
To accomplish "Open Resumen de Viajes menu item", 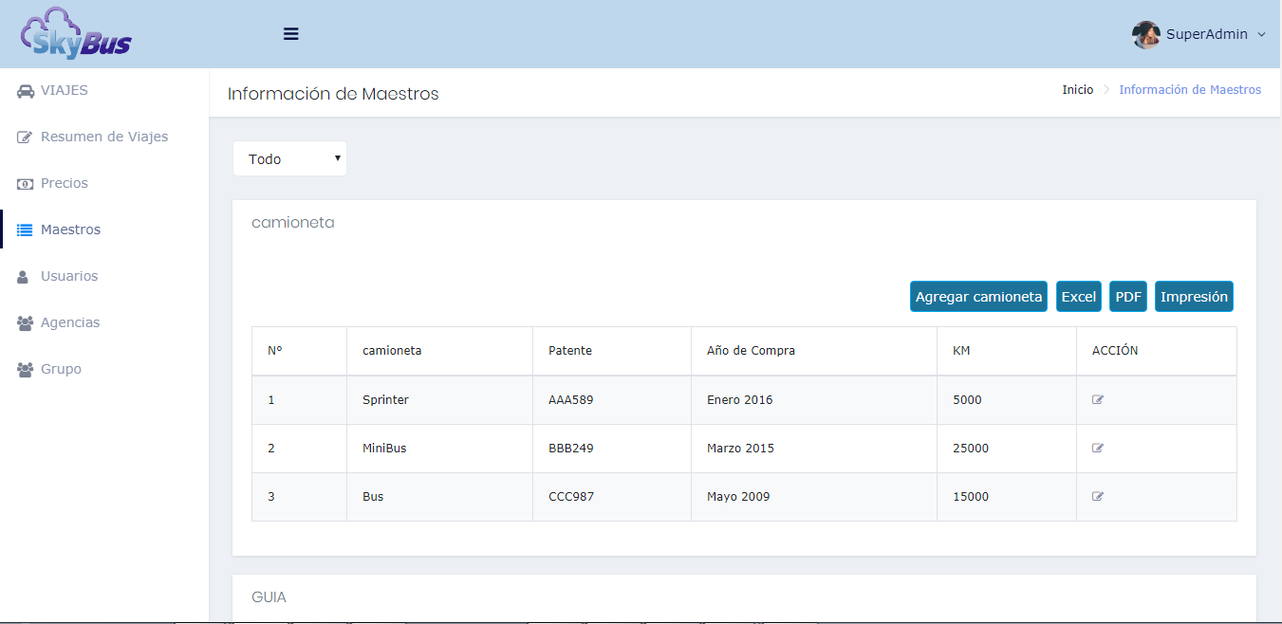I will pyautogui.click(x=103, y=138).
